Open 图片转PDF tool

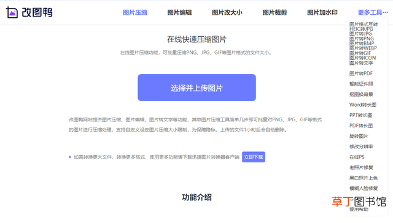[x=361, y=74]
